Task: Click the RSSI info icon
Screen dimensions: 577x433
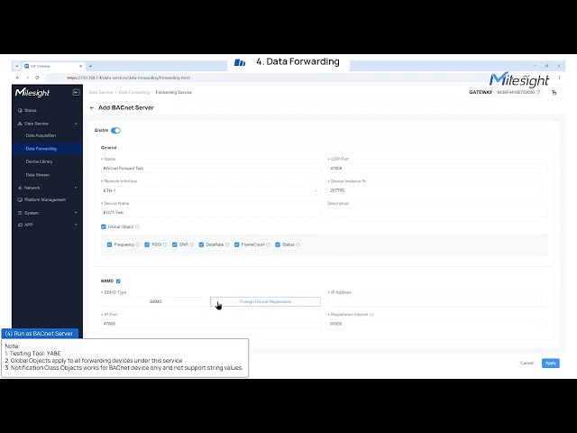Action: [165, 244]
